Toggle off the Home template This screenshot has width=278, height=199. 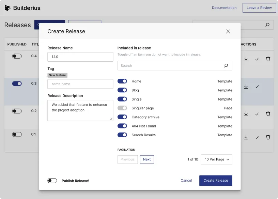click(122, 81)
